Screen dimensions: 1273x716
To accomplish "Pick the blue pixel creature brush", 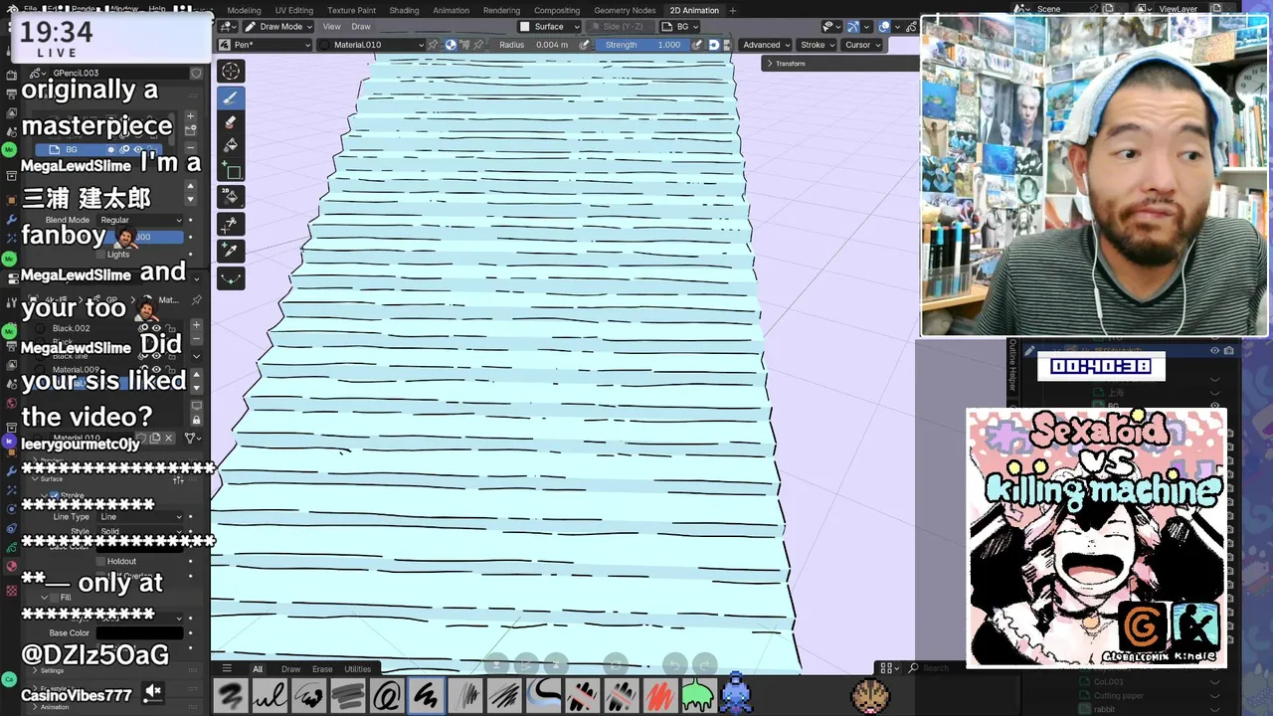I will pyautogui.click(x=737, y=693).
